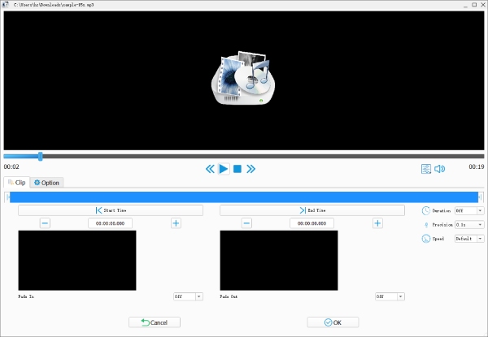Click the app icon in the title bar
This screenshot has height=337, width=488.
[x=6, y=5]
